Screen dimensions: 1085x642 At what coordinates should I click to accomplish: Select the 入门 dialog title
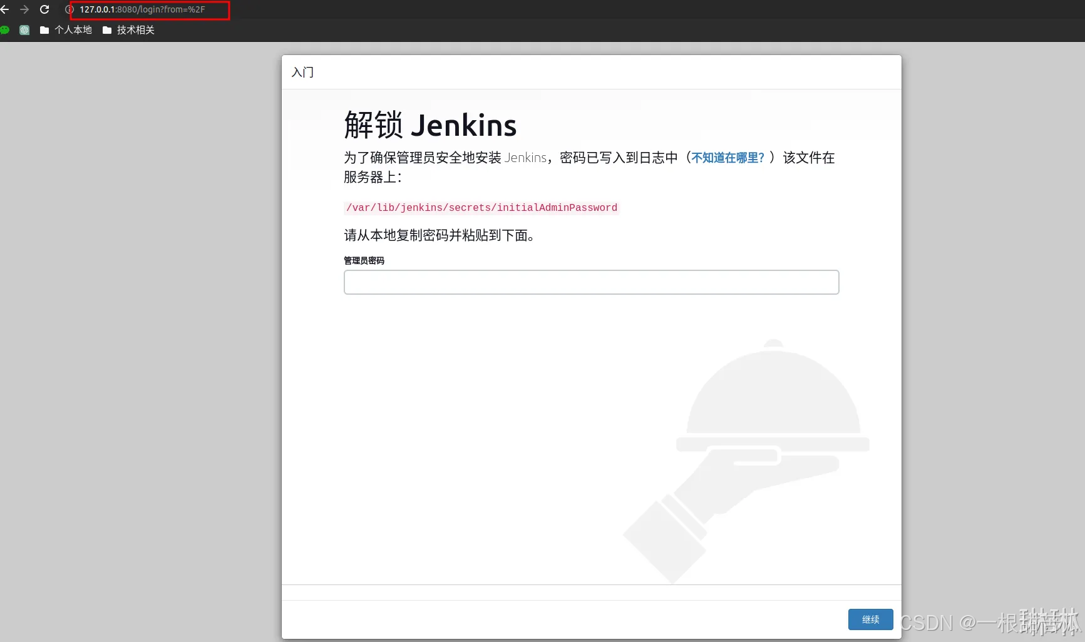click(x=302, y=72)
